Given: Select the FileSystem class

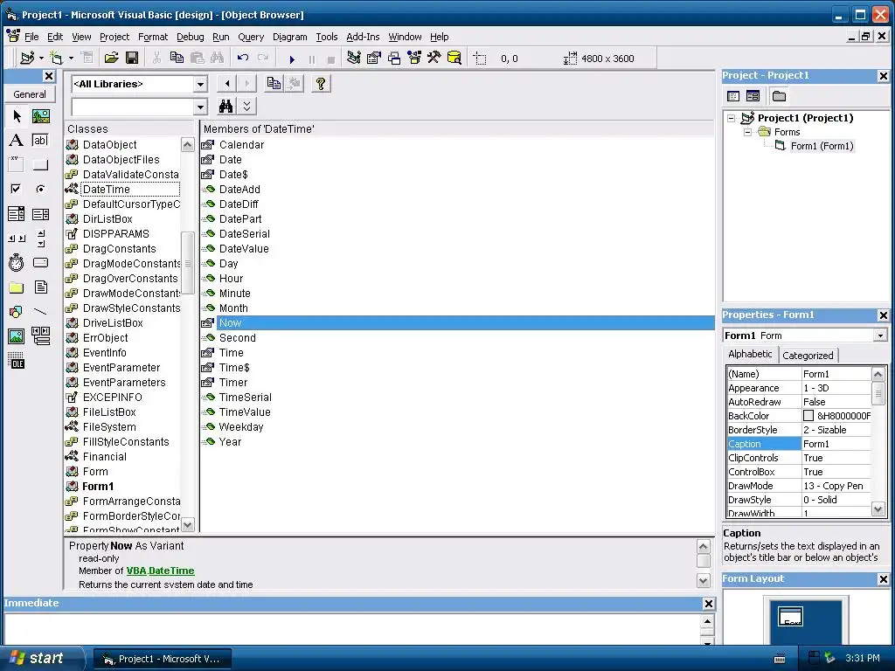Looking at the screenshot, I should [x=109, y=426].
